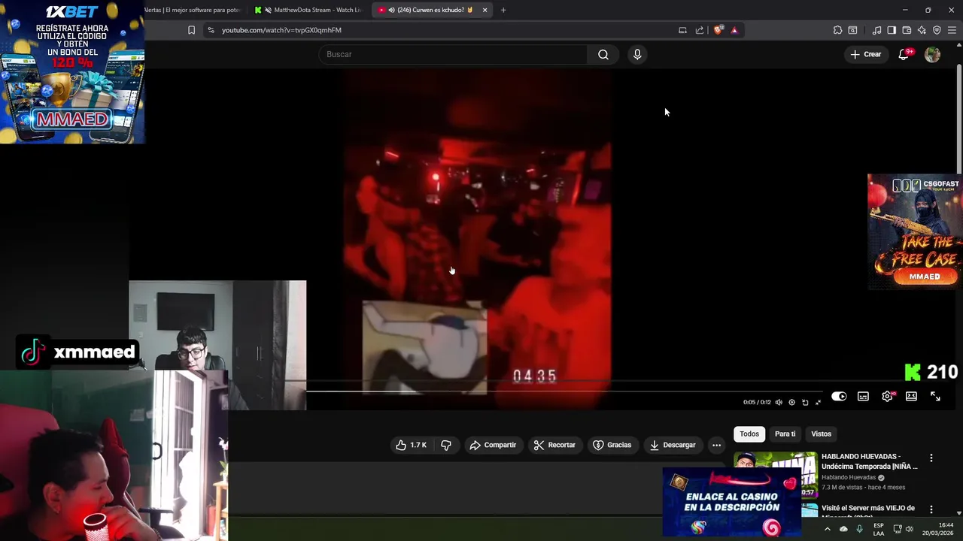Image resolution: width=963 pixels, height=541 pixels.
Task: Open Brave Shields lion icon
Action: [x=718, y=30]
